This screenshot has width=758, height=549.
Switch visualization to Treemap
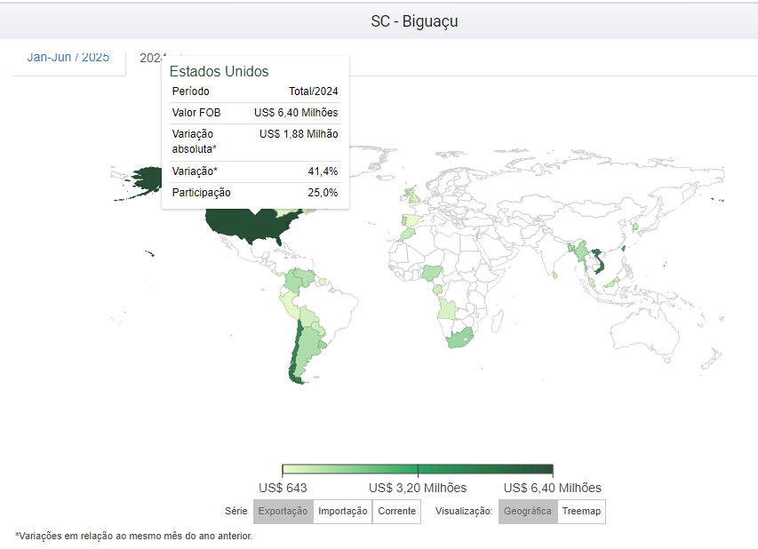pos(581,512)
